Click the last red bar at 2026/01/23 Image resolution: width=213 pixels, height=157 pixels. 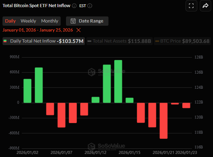click(186, 106)
